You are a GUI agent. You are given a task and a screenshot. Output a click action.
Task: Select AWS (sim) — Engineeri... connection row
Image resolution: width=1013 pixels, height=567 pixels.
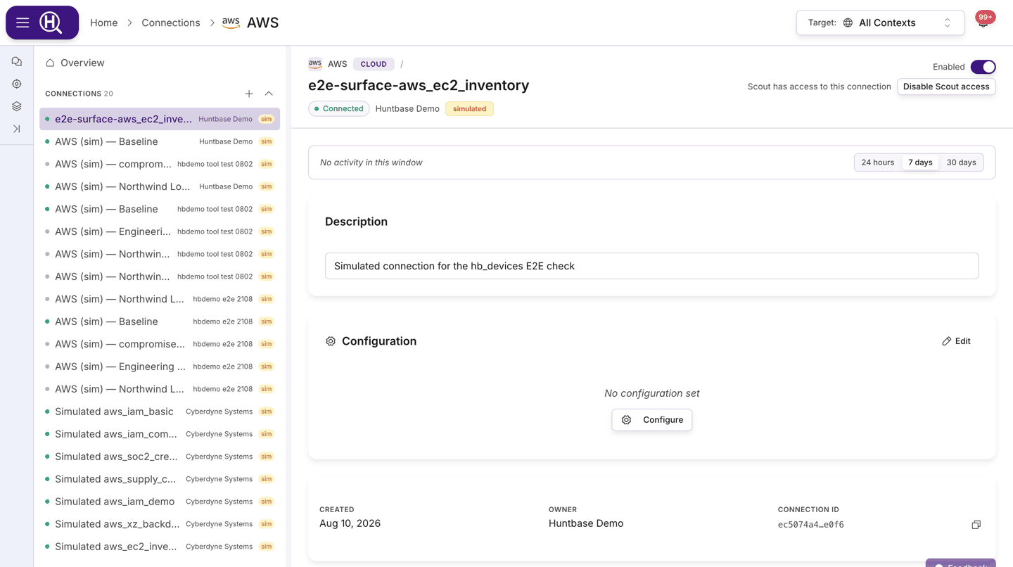[x=160, y=231]
